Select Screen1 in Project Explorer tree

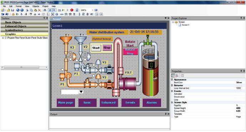(185, 25)
